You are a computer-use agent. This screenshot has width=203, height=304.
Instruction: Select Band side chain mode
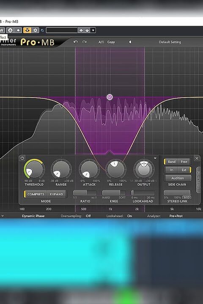(171, 162)
